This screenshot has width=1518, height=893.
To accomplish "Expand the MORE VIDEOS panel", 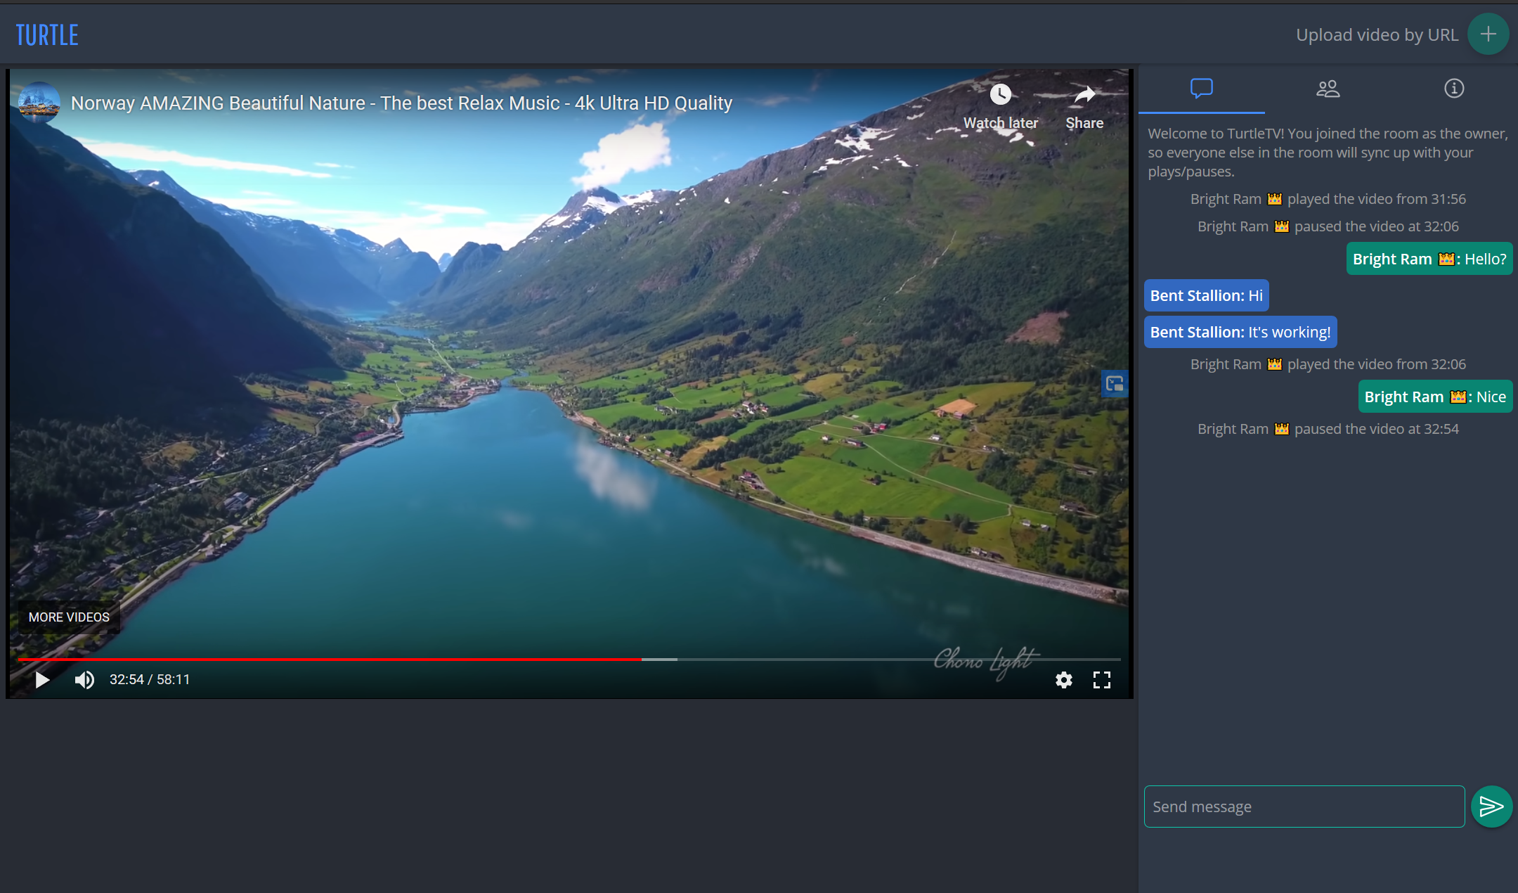I will tap(69, 617).
